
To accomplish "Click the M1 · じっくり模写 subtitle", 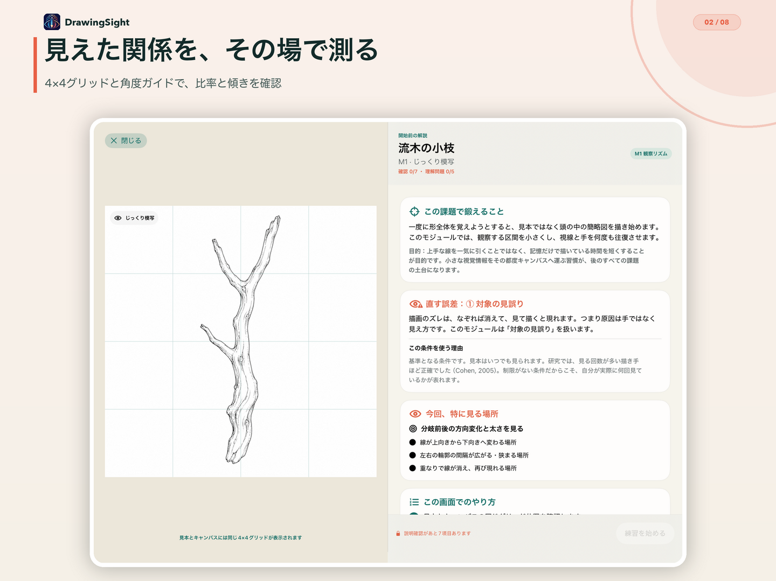I will (x=426, y=162).
